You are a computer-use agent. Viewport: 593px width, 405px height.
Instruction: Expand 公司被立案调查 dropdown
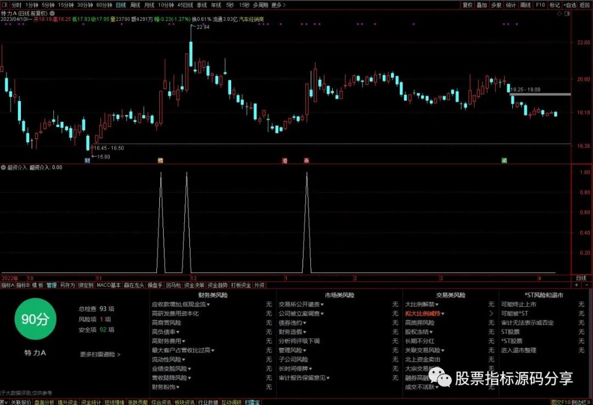(x=301, y=313)
